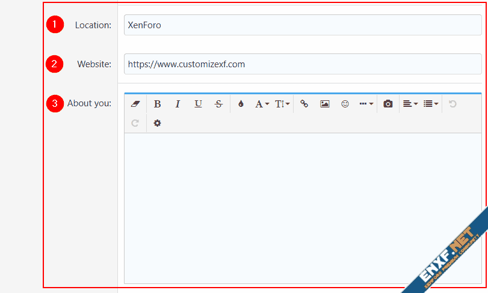Open the text alignment dropdown

(x=410, y=104)
